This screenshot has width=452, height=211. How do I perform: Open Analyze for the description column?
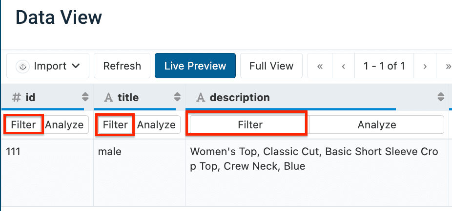click(376, 125)
